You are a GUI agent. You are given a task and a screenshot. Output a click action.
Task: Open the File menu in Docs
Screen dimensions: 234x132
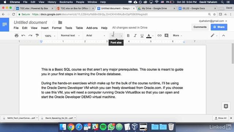[x=16, y=28]
